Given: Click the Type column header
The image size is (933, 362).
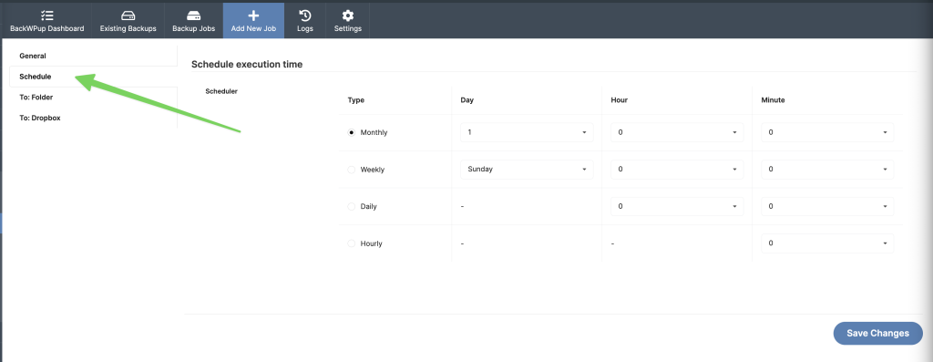Looking at the screenshot, I should 356,100.
